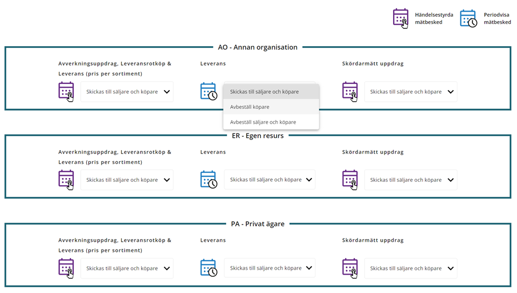The height and width of the screenshot is (293, 517).
Task: Click the purple calendar icon for ER Skördarmätt uppdrag
Action: 350,180
